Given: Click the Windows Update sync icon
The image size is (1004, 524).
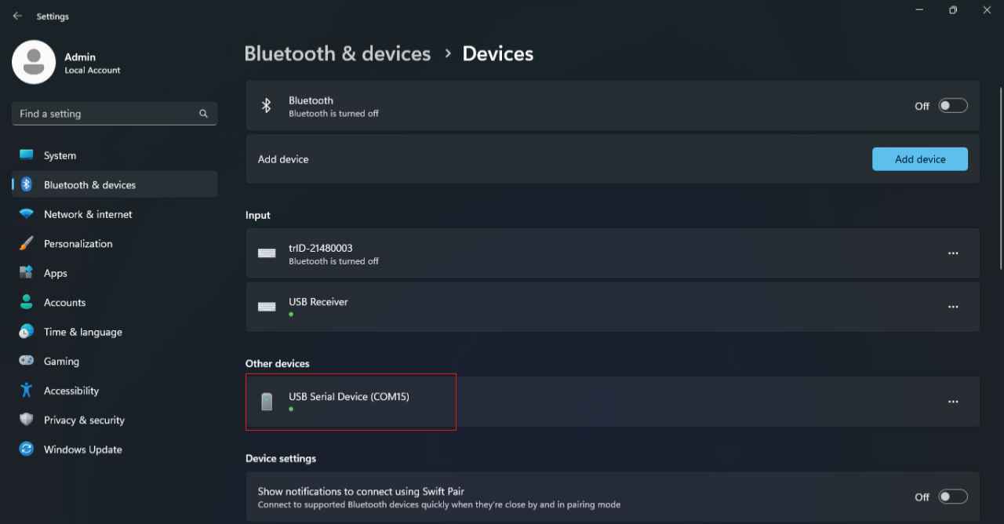Looking at the screenshot, I should (x=27, y=449).
